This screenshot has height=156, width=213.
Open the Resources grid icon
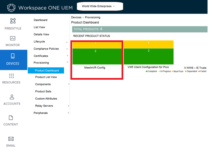[x=11, y=76]
